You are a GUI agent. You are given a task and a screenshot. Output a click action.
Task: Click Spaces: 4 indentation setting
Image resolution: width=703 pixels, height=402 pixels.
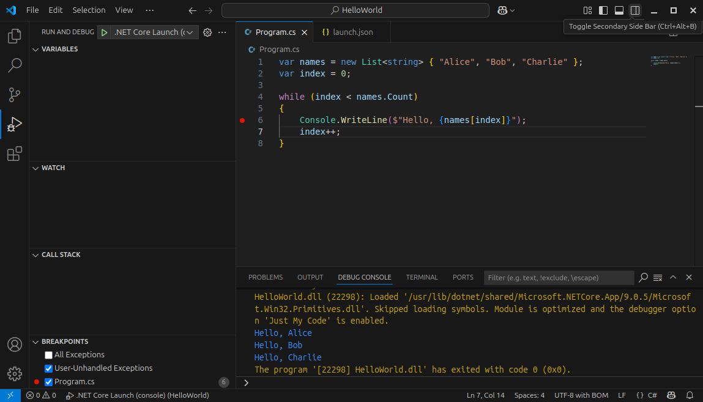point(529,395)
